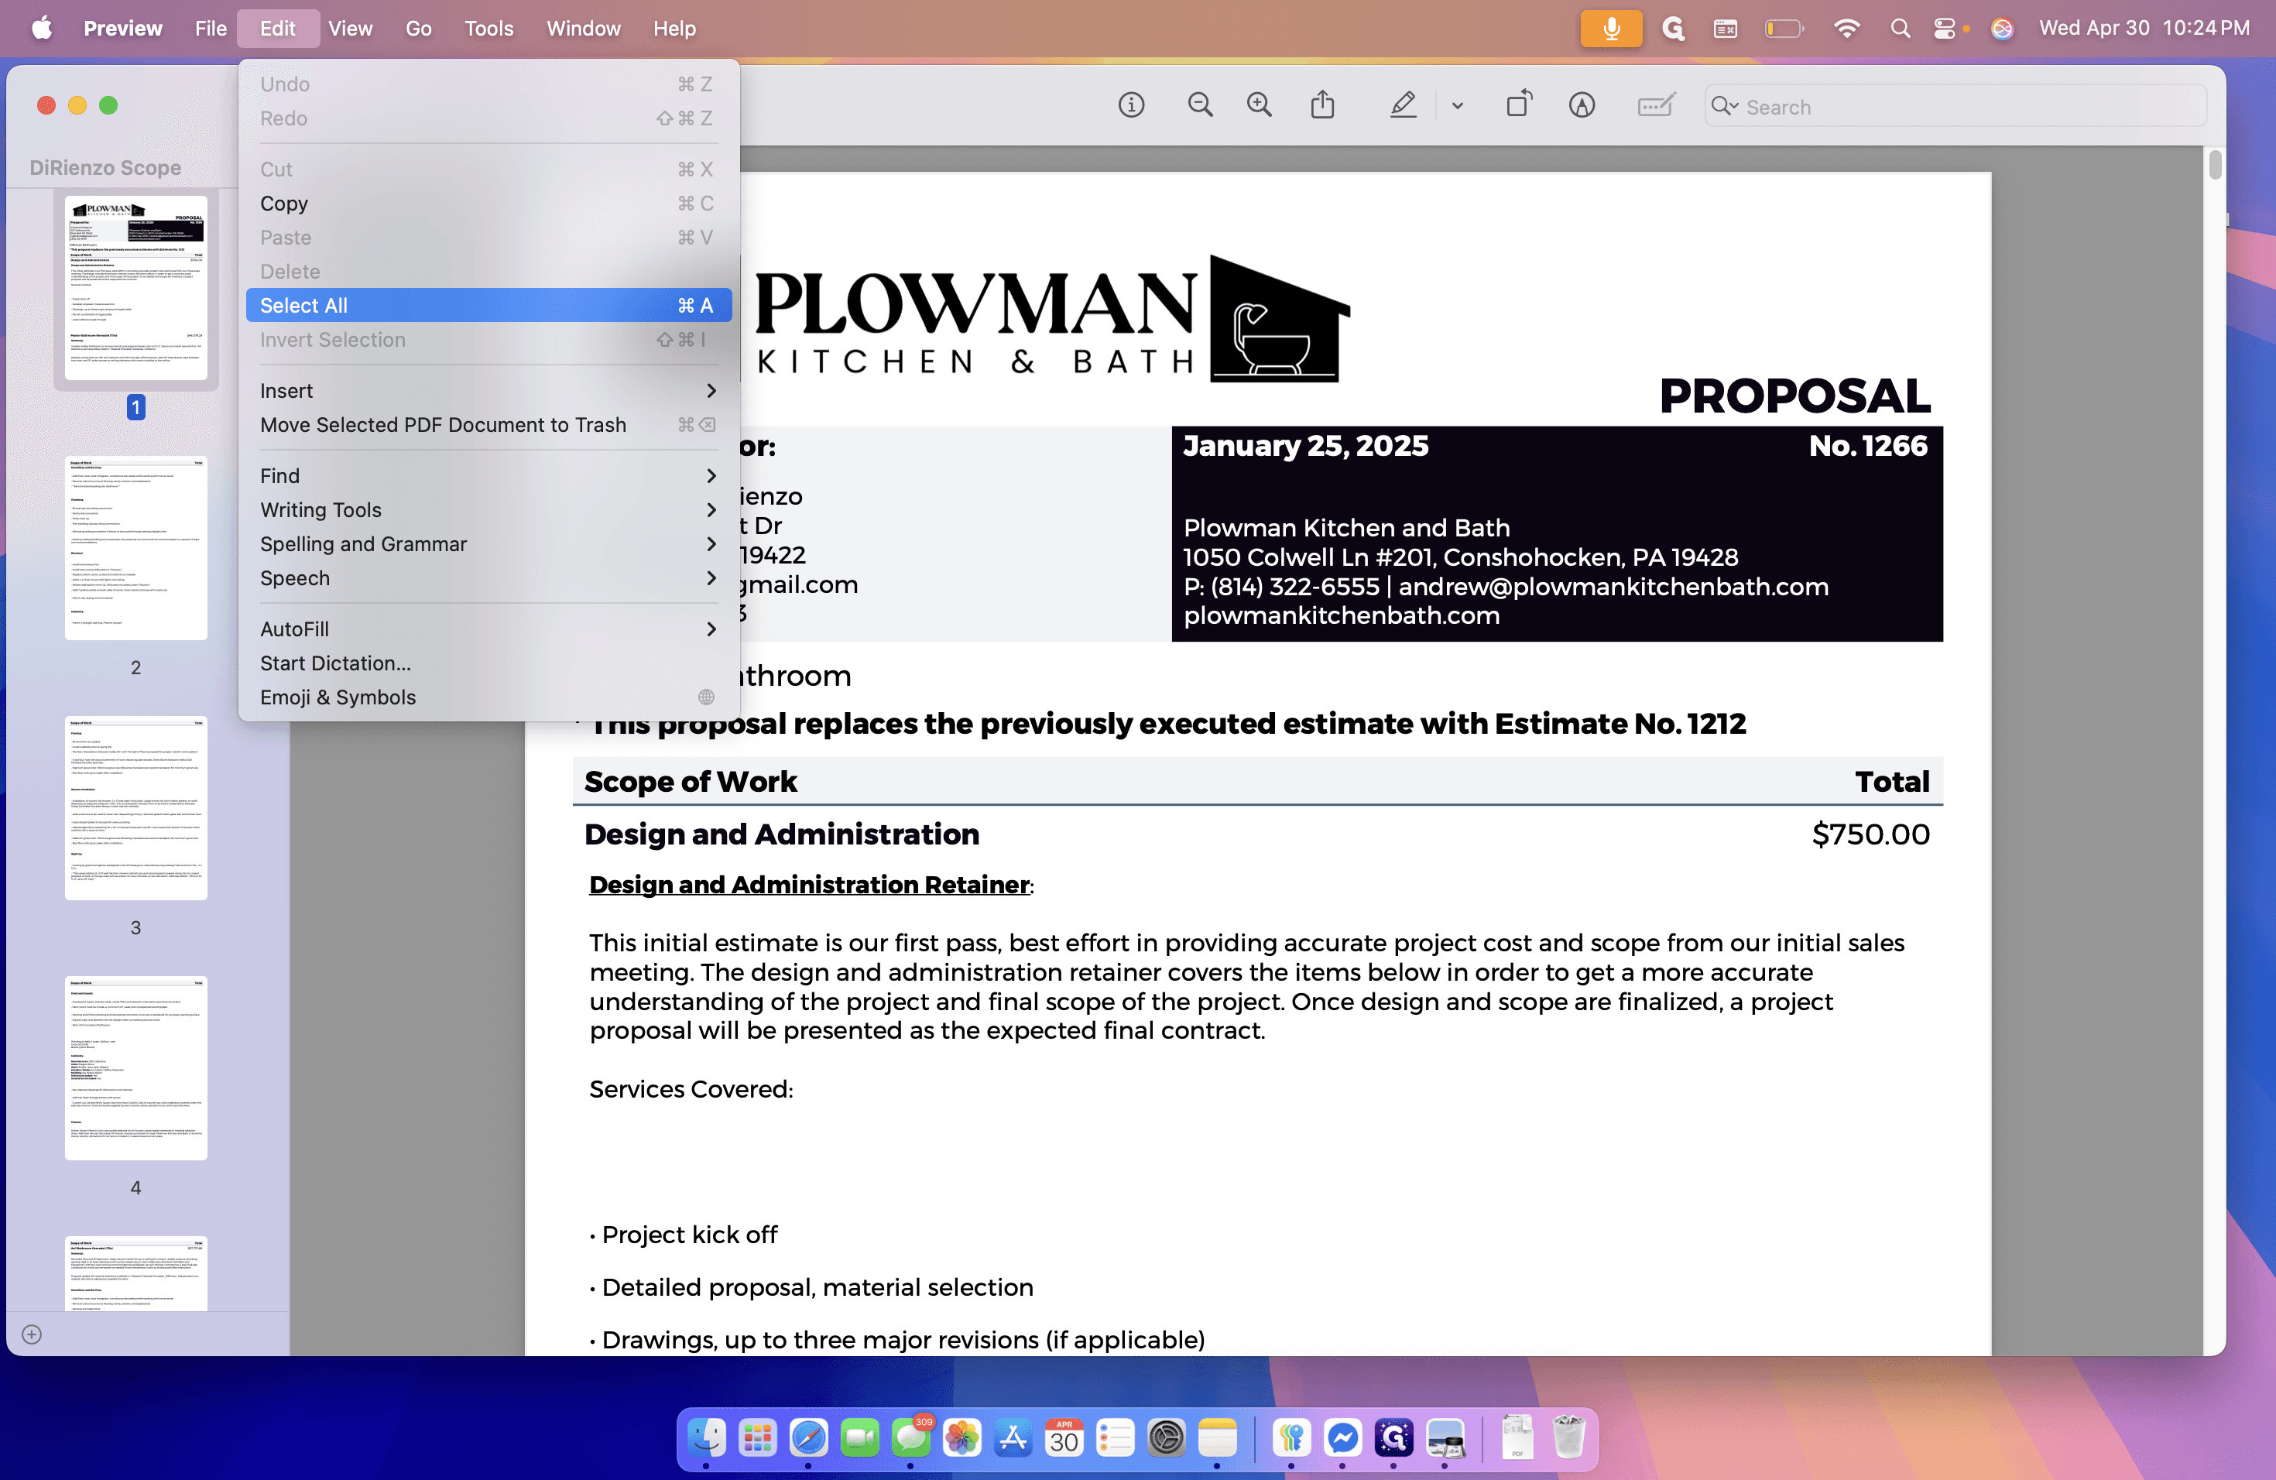
Task: Open the Help menu
Action: click(x=674, y=29)
